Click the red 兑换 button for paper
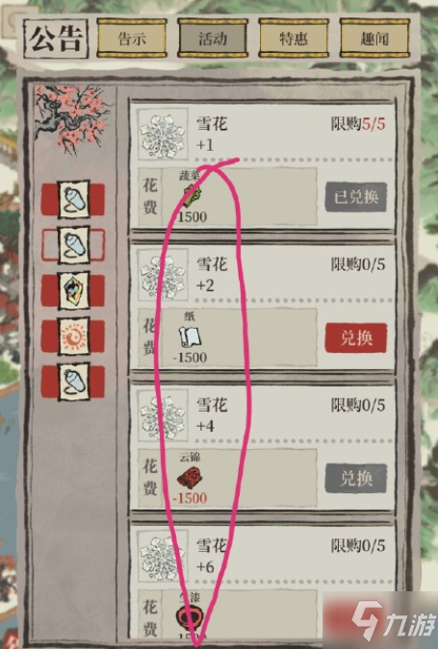 click(x=356, y=337)
